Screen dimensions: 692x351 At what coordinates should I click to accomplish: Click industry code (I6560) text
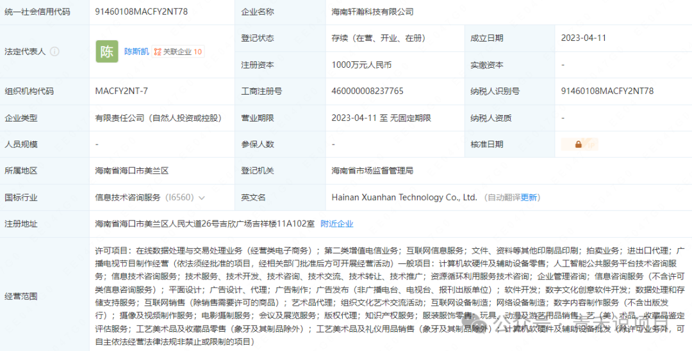[179, 198]
